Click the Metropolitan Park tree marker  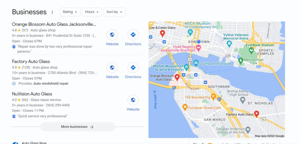pyautogui.click(x=240, y=60)
